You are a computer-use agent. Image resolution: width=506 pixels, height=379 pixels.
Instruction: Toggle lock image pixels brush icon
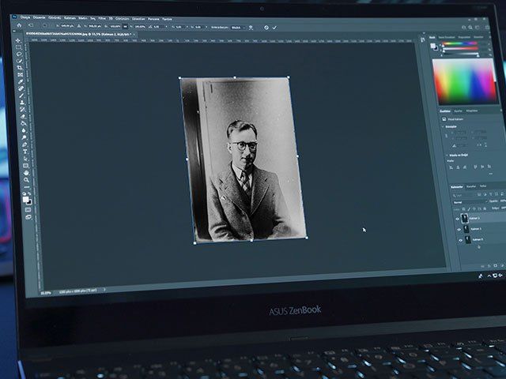(469, 209)
